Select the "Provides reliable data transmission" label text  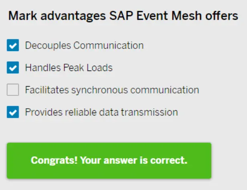[101, 112]
